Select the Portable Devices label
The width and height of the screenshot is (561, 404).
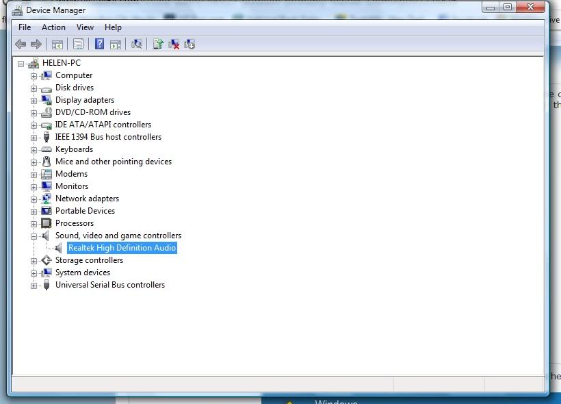point(85,211)
